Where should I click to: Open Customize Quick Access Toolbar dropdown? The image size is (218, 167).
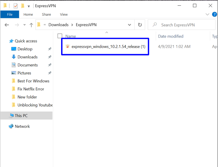(29, 6)
